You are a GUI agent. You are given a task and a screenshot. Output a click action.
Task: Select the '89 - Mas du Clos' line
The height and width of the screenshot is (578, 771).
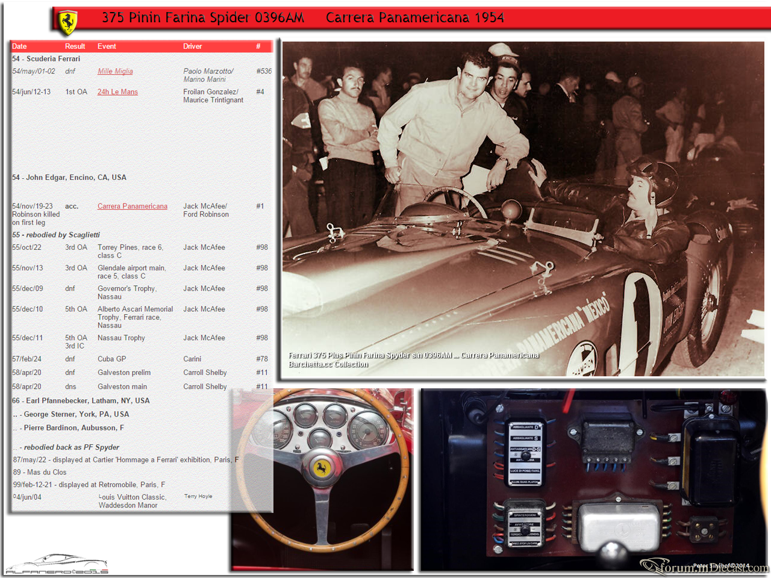(x=40, y=473)
